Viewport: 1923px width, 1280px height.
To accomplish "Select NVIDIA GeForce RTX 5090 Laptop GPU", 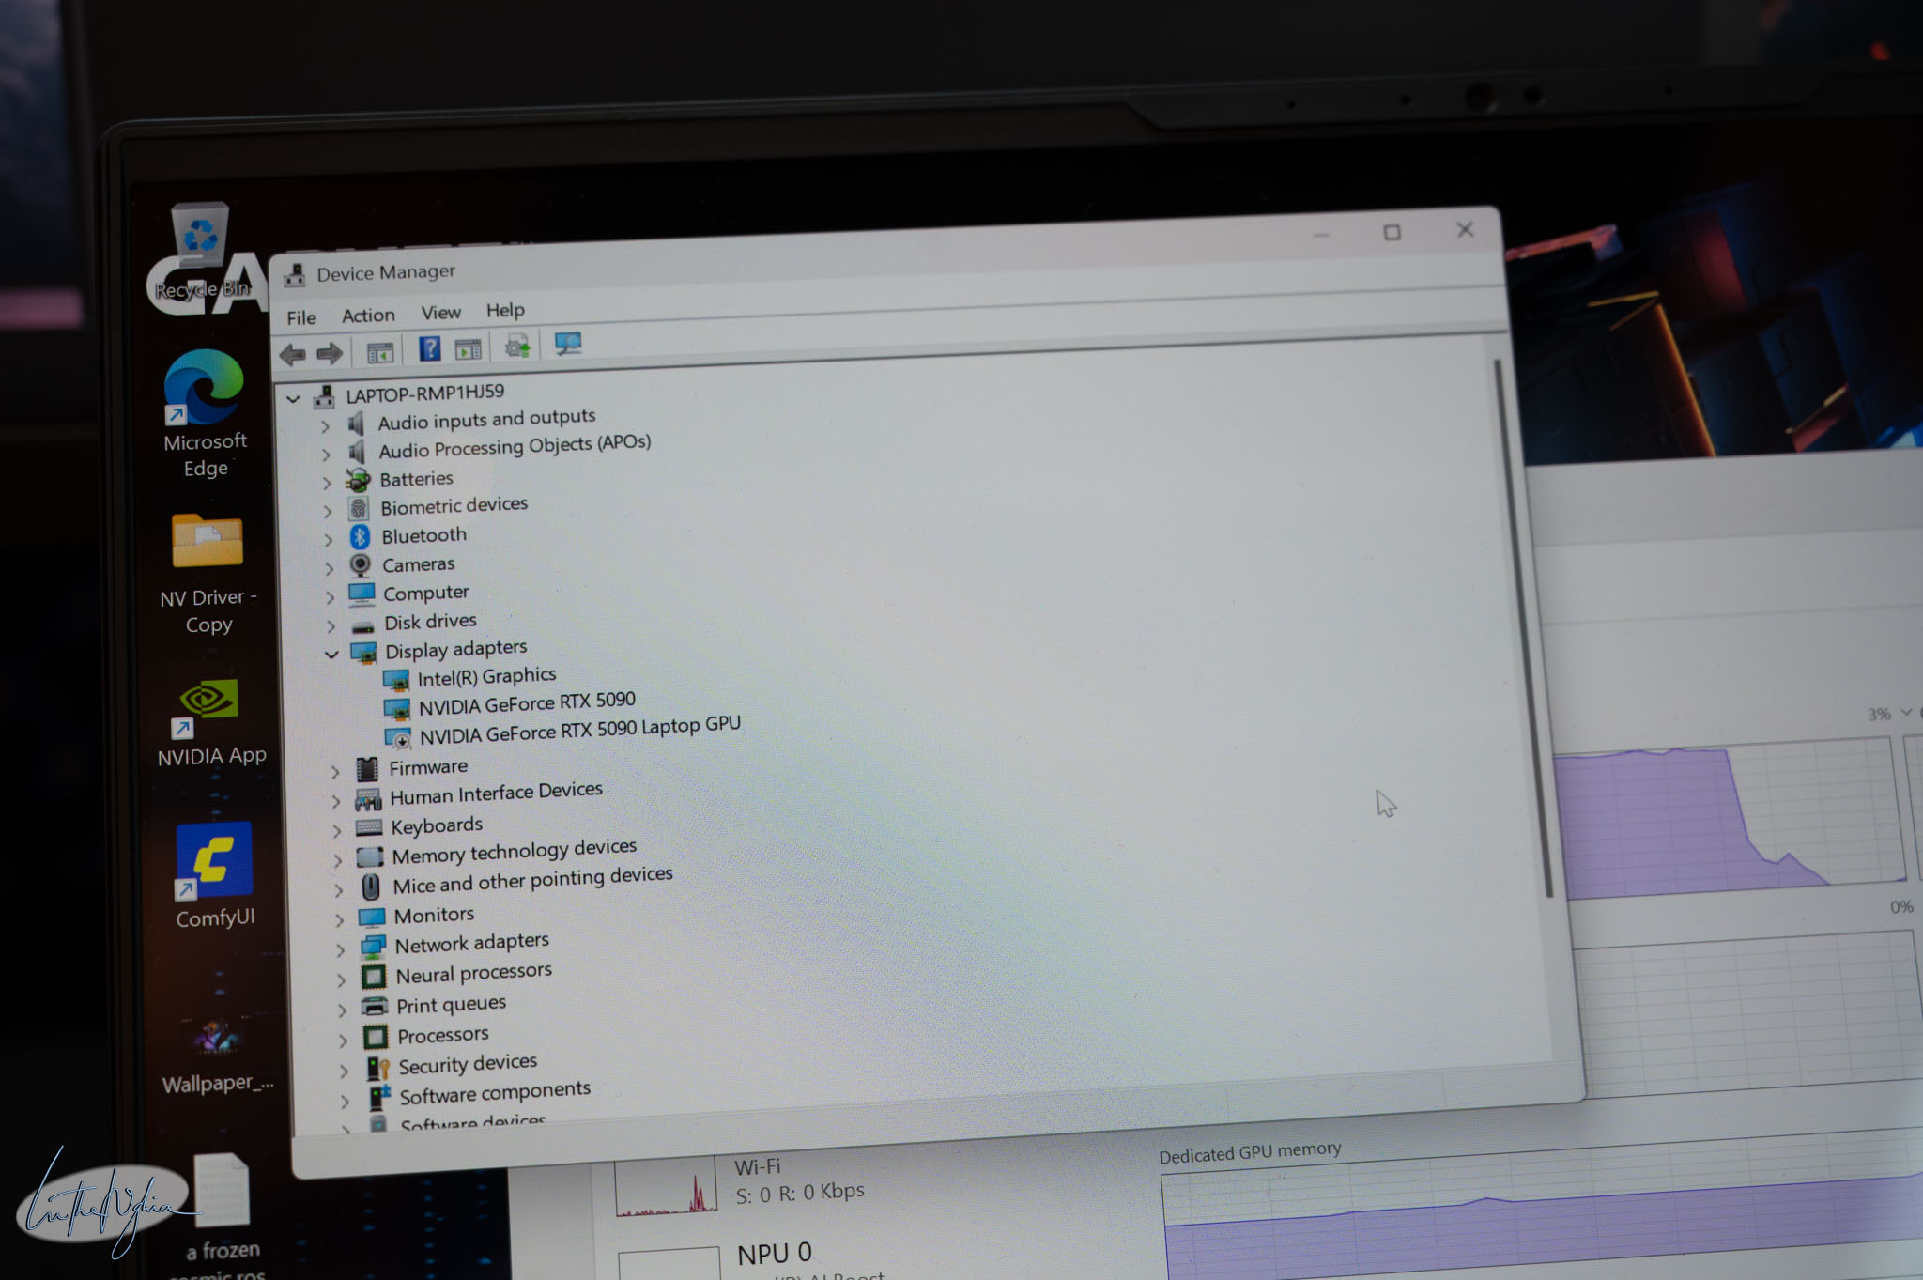I will [579, 730].
